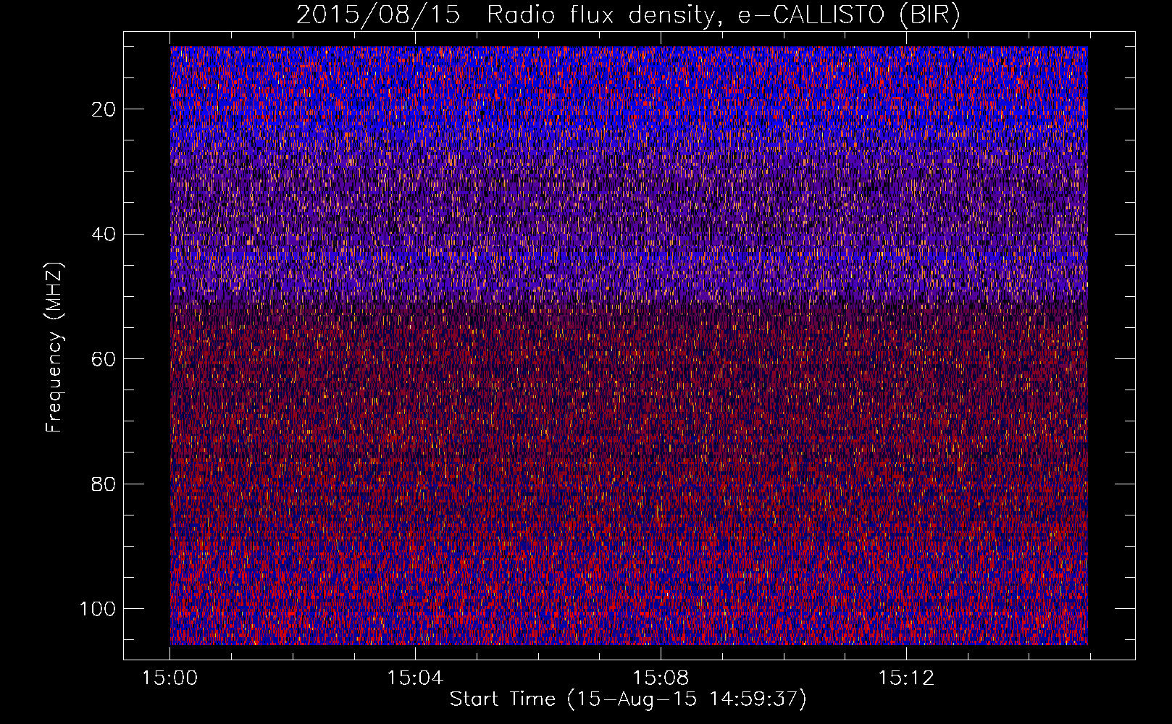Click the time tick label 15:00
1172x724 pixels.
click(x=170, y=678)
